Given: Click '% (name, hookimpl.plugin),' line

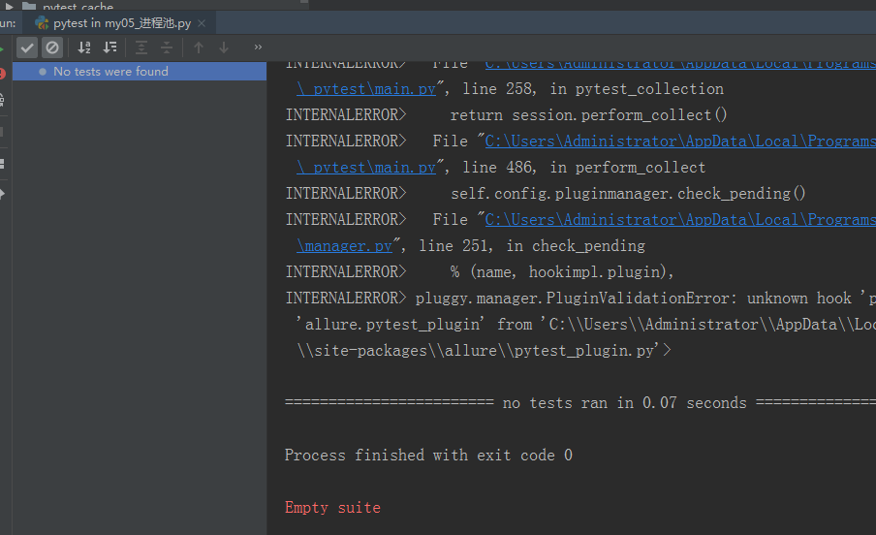Looking at the screenshot, I should tap(562, 271).
